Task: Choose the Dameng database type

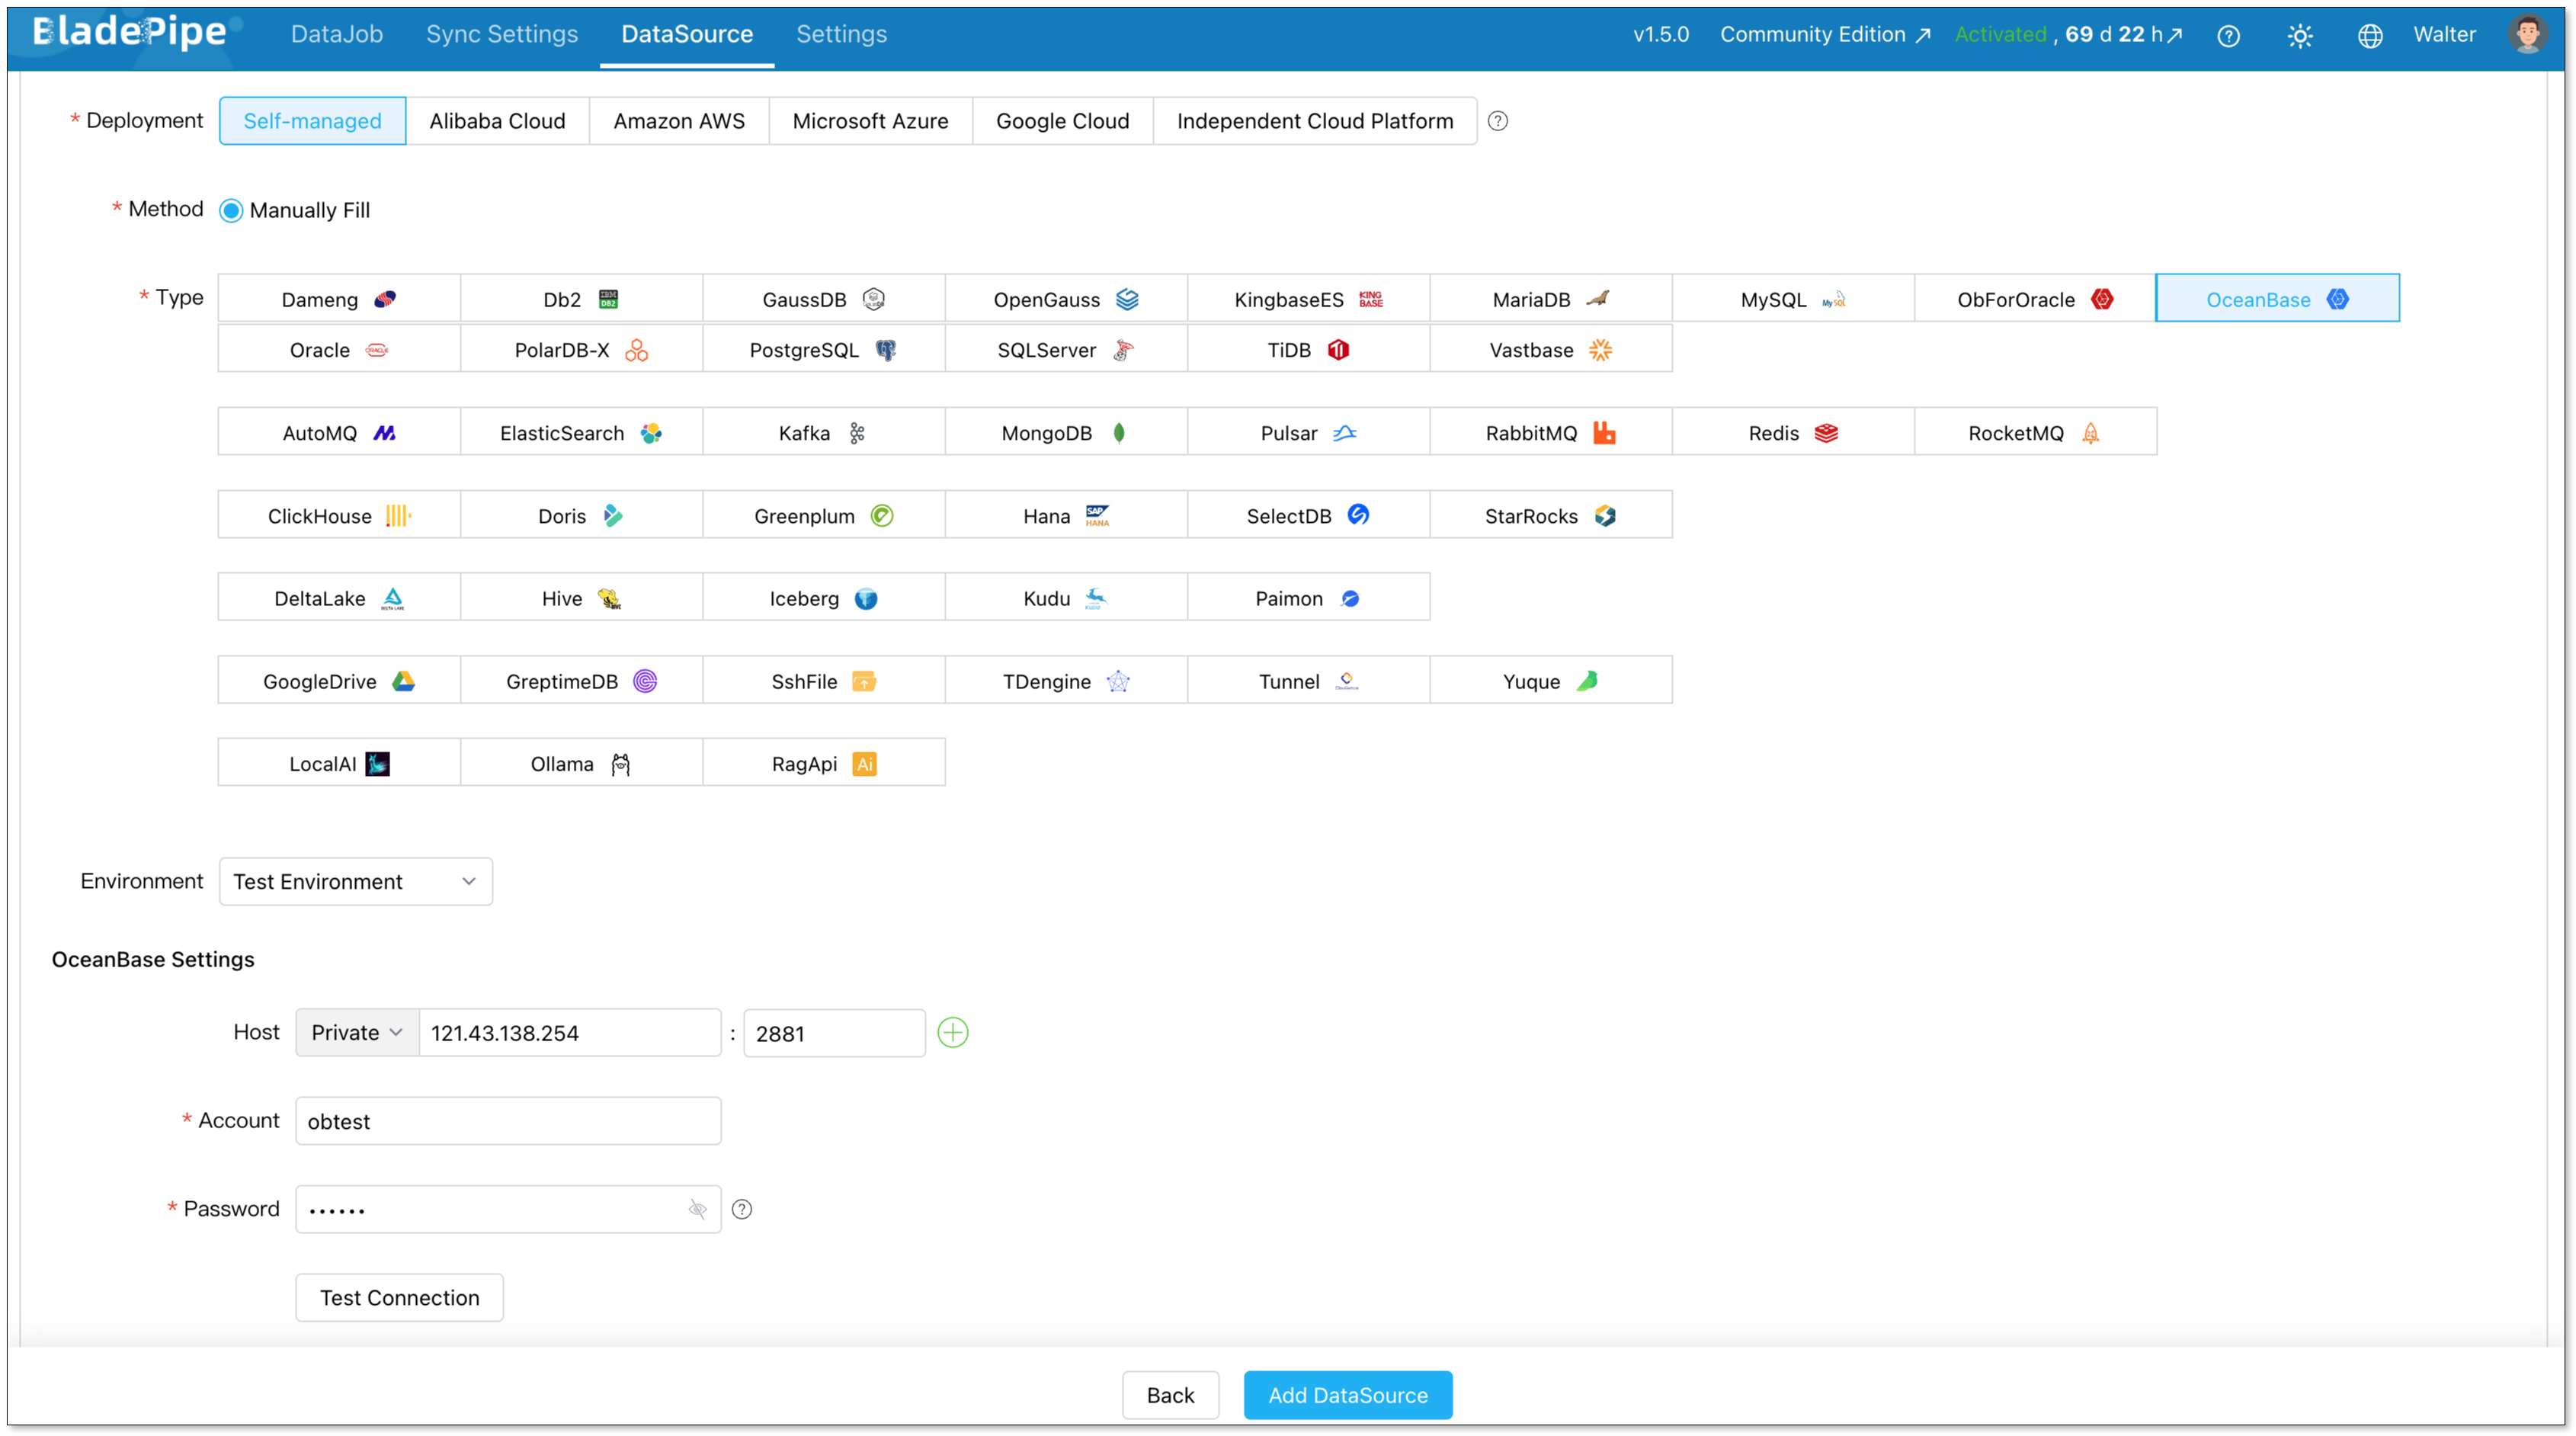Action: [x=339, y=298]
